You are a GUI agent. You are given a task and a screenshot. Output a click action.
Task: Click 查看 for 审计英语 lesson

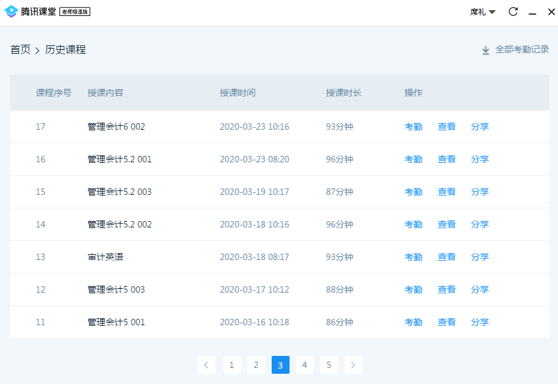point(447,257)
